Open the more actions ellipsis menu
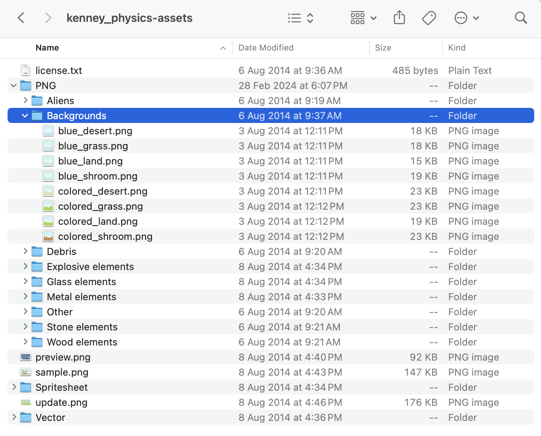Screen dimensions: 541x436 pyautogui.click(x=461, y=17)
